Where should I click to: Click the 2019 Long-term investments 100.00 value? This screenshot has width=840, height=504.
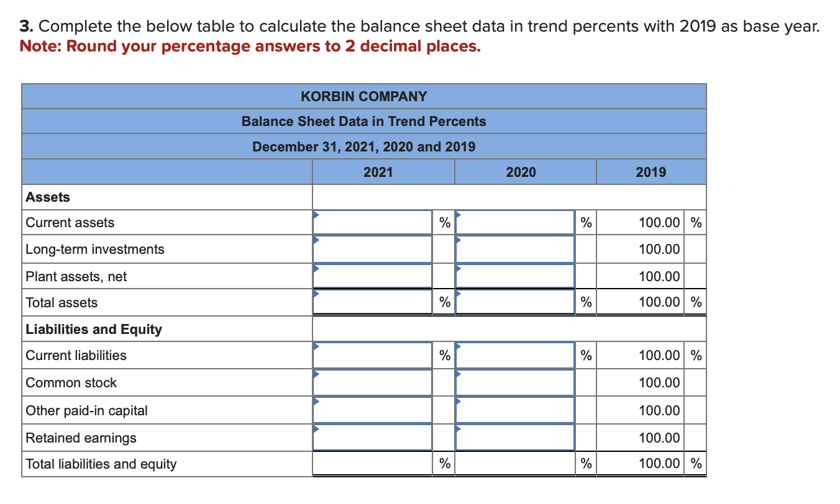click(660, 250)
